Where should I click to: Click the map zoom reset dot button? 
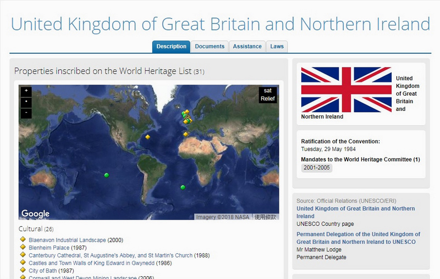pyautogui.click(x=26, y=102)
